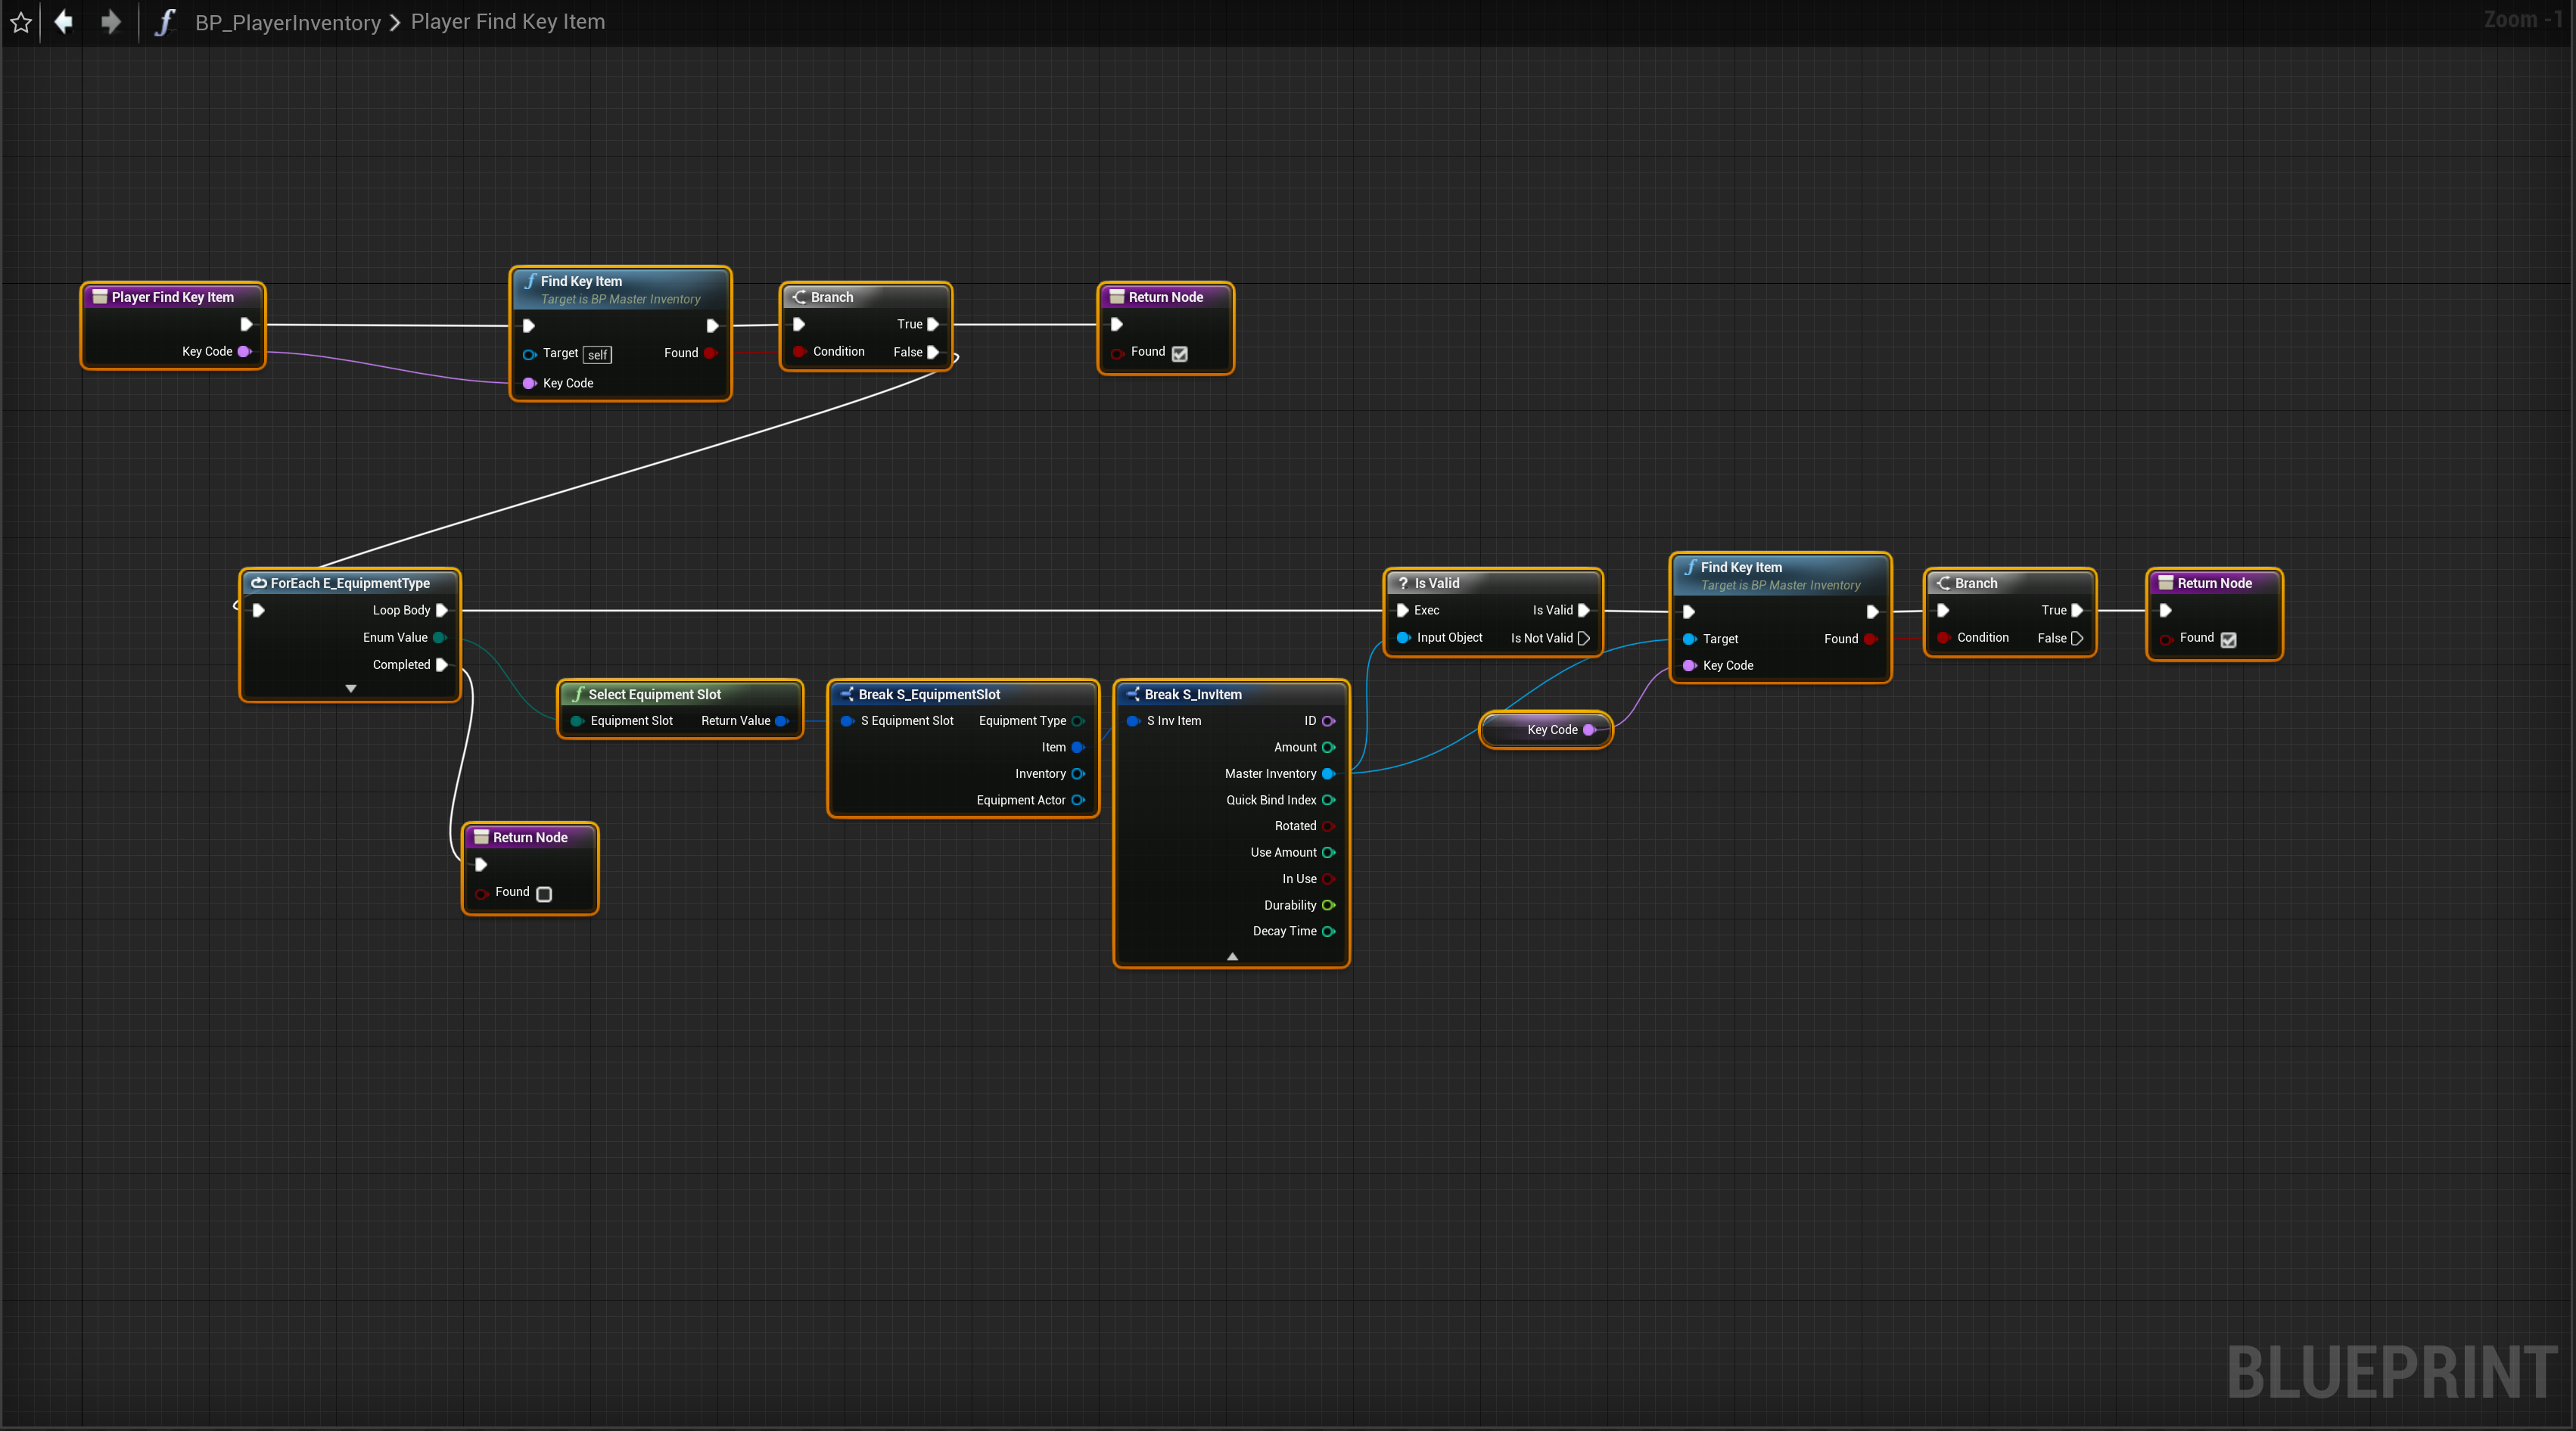
Task: Click the self Target field on Find Key Item
Action: click(x=597, y=354)
